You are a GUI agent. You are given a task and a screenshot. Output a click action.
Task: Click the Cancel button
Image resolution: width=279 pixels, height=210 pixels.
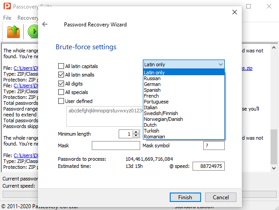221,197
